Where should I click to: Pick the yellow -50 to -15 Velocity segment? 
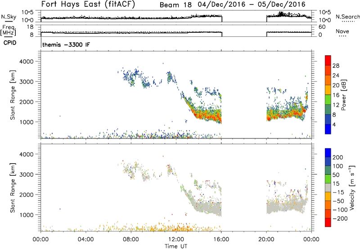[328, 196]
